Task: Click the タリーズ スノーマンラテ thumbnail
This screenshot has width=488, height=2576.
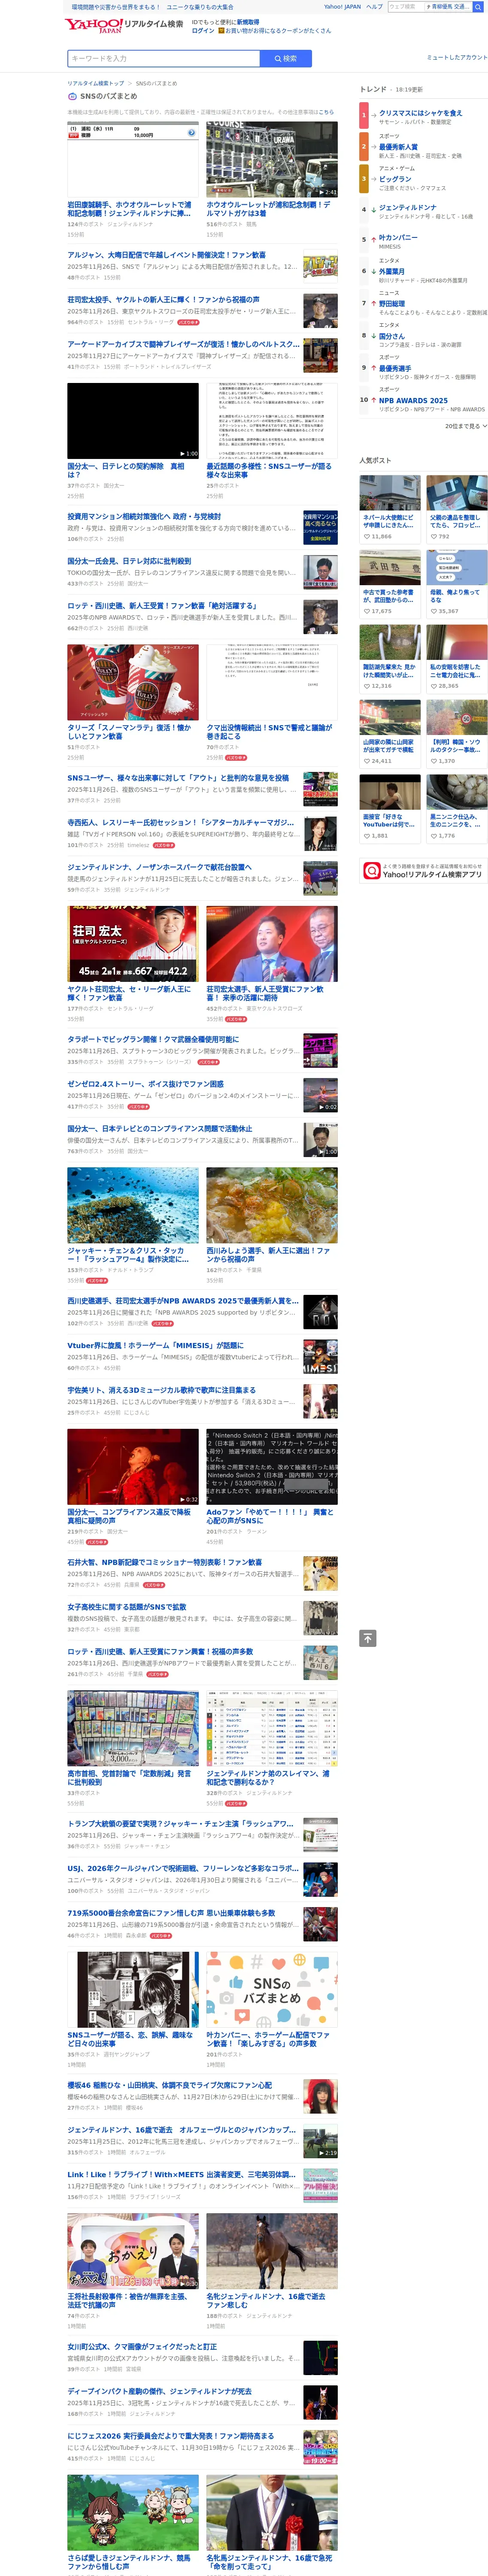Action: 133,682
